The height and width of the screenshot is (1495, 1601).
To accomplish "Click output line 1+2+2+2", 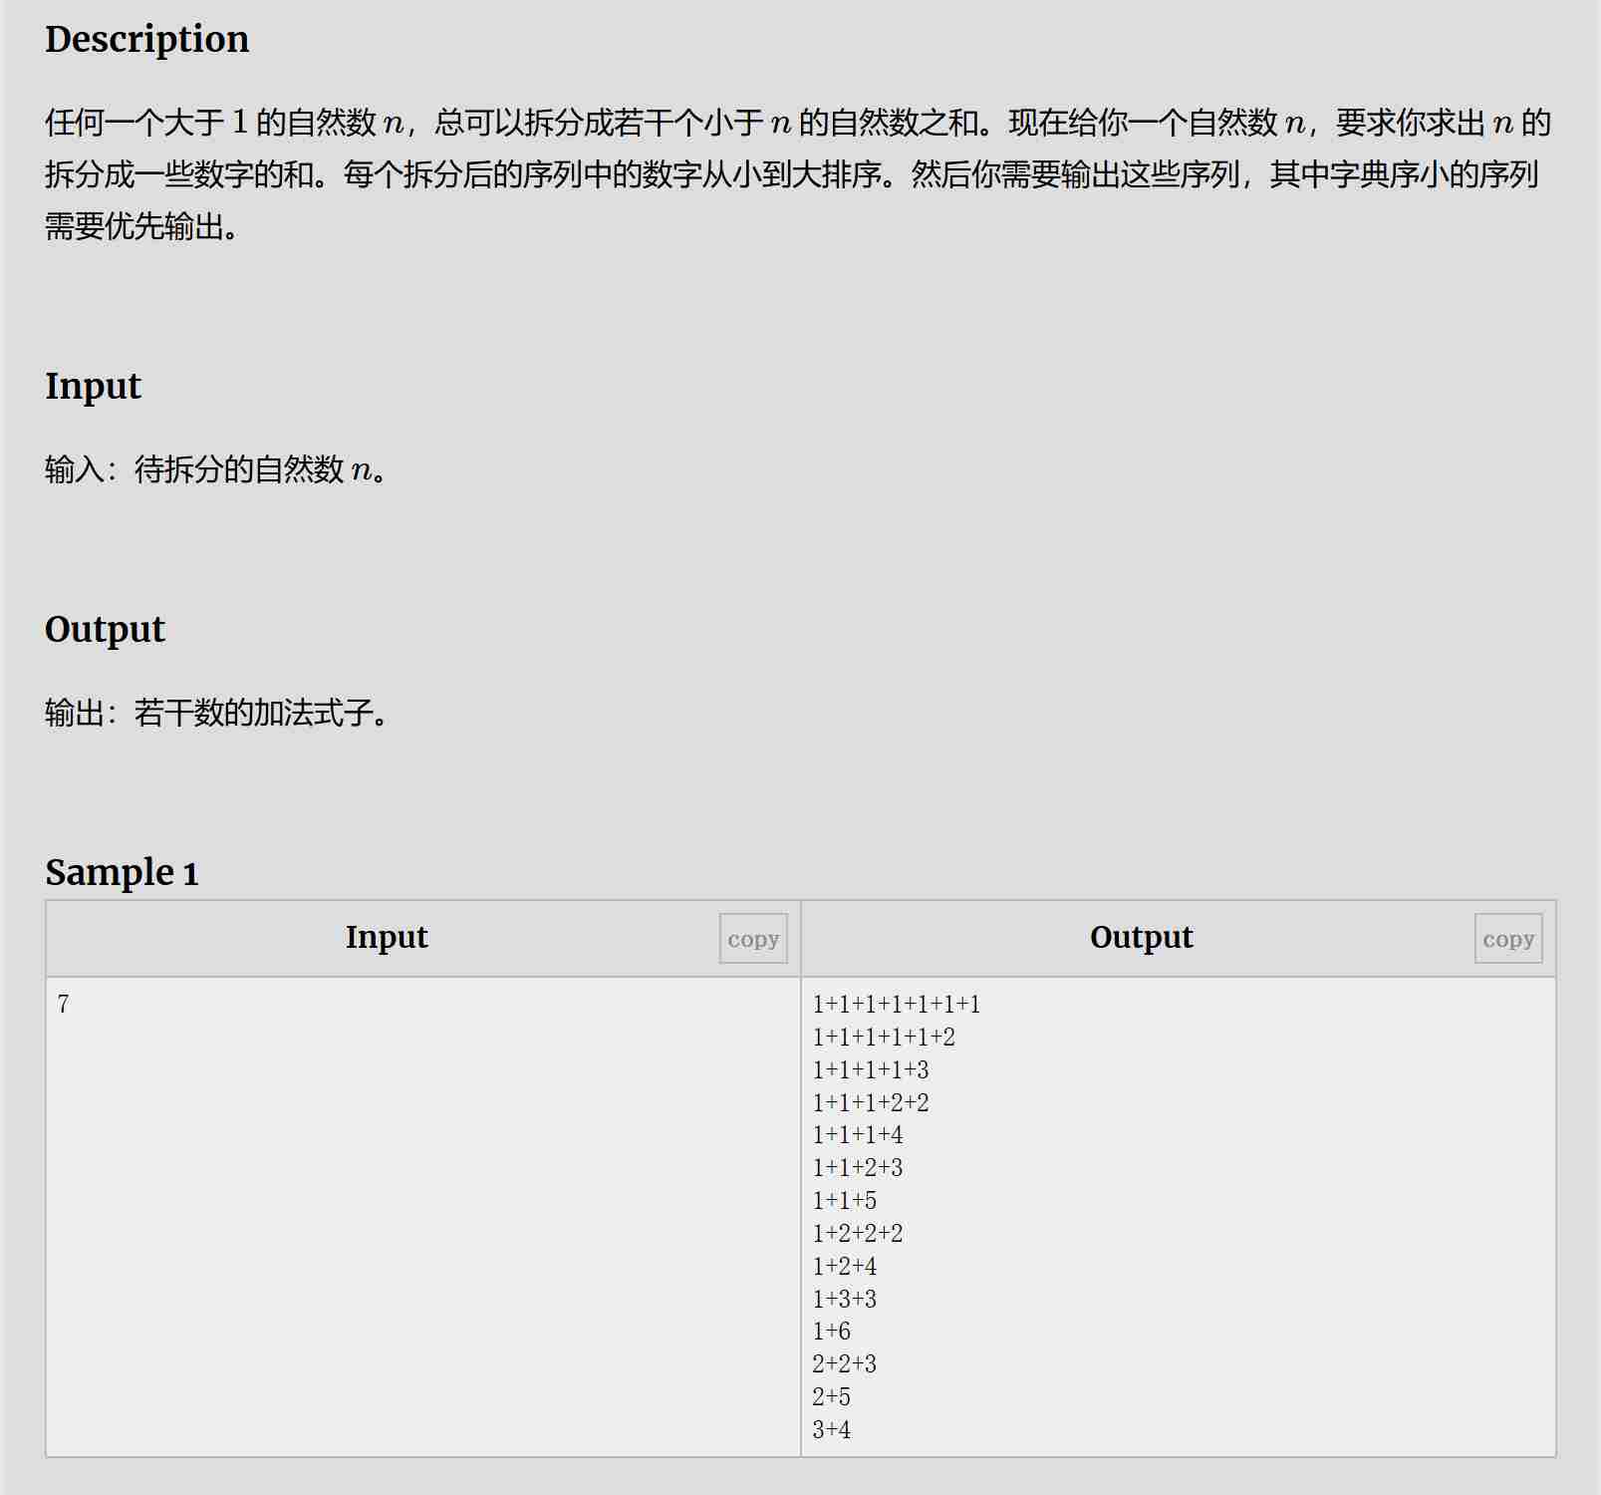I will [x=858, y=1234].
